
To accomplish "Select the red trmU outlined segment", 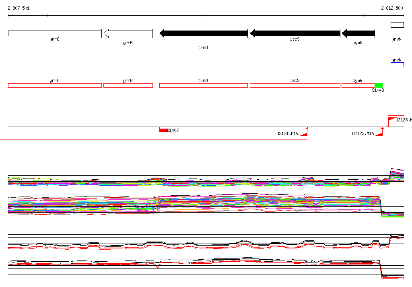I will pos(204,85).
